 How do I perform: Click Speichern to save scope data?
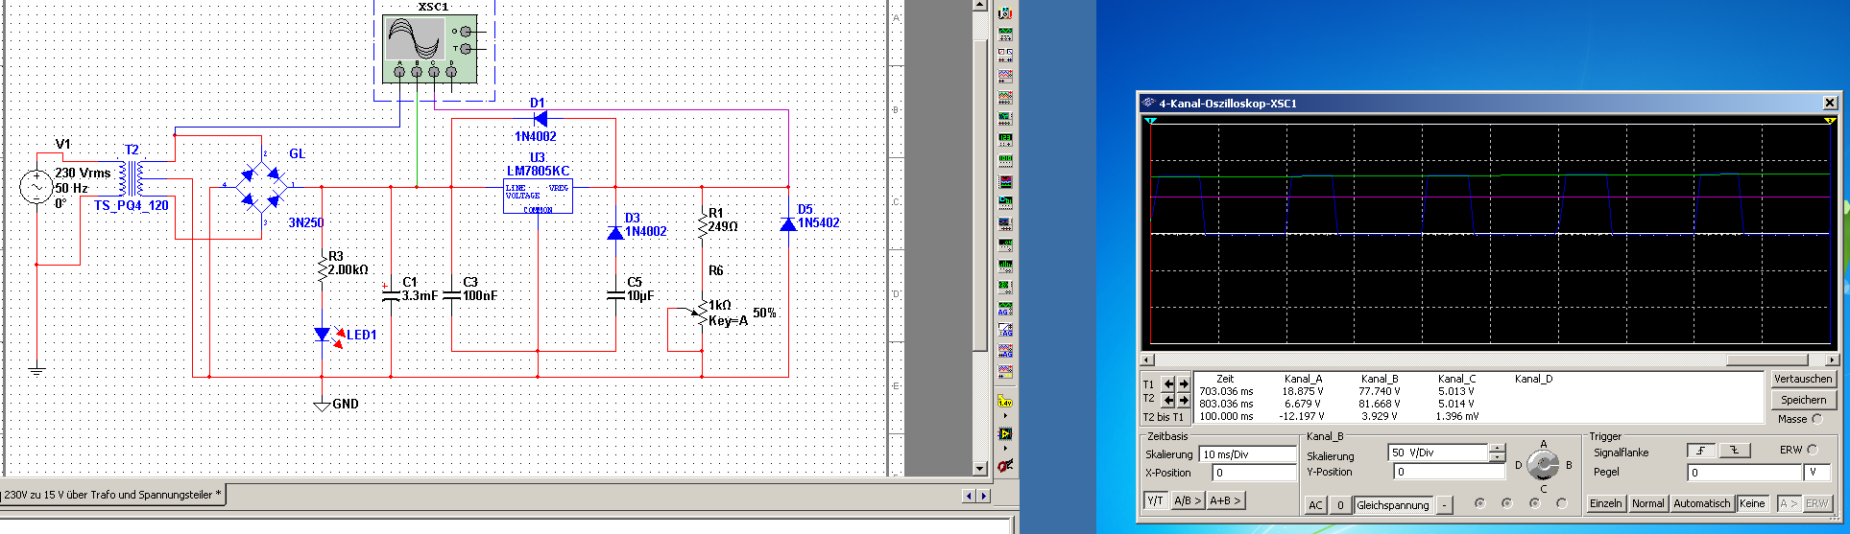[x=1803, y=400]
